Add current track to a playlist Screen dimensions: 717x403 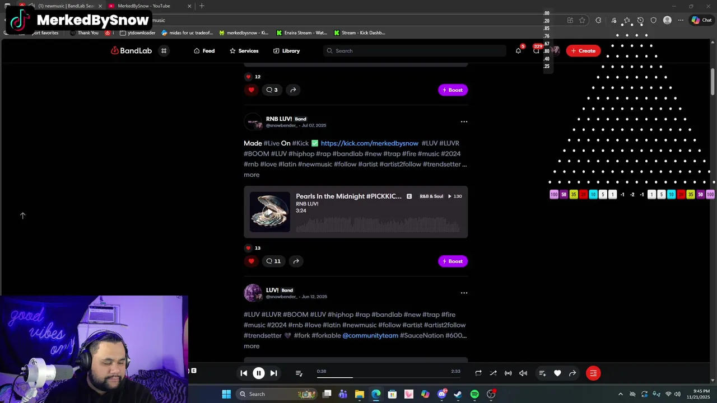point(542,373)
